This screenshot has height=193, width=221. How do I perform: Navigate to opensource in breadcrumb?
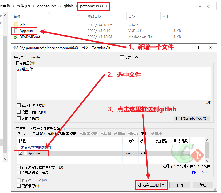[47, 6]
